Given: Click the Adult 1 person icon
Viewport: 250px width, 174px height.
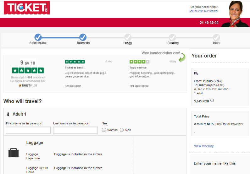Looking at the screenshot, I should click(8, 114).
